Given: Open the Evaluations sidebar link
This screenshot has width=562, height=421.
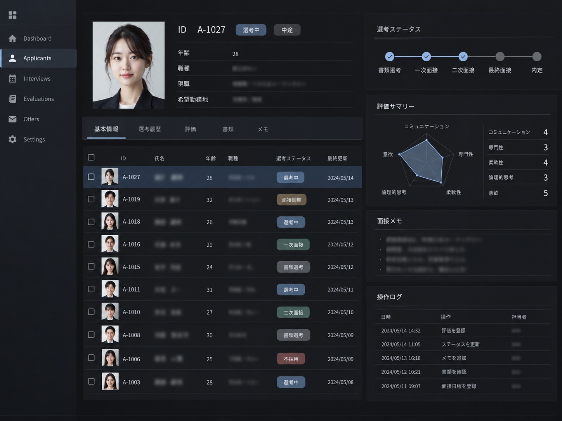Looking at the screenshot, I should (39, 99).
